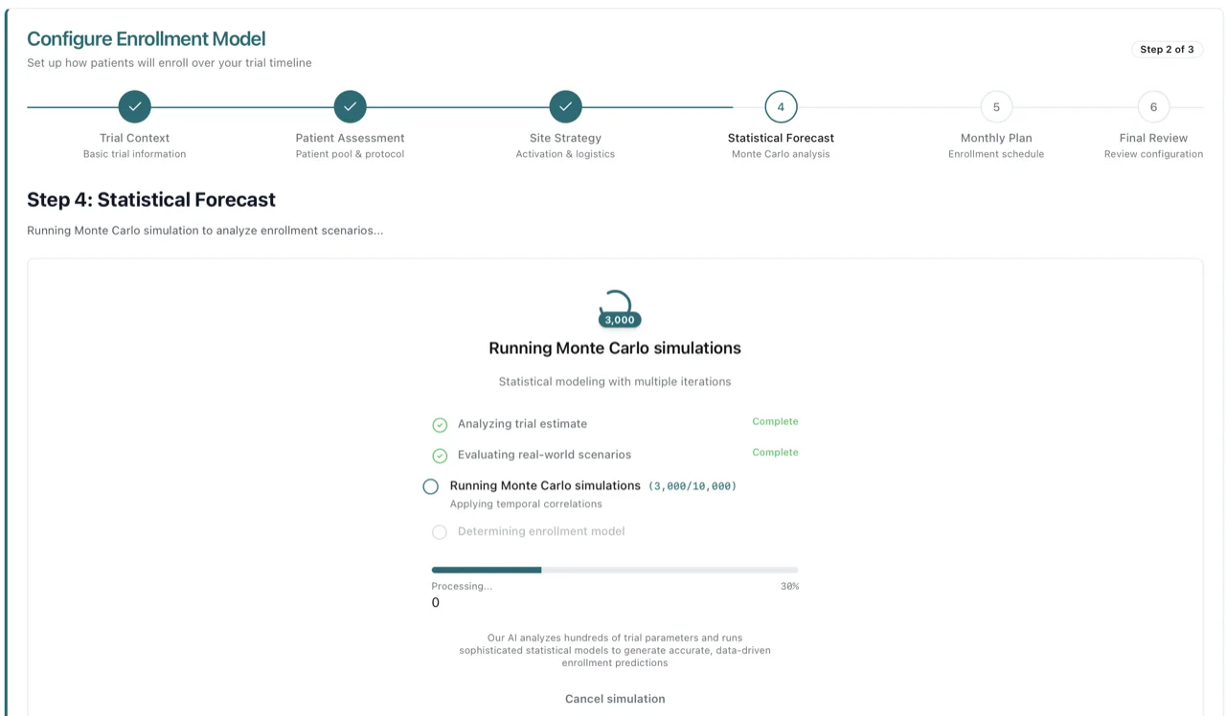The image size is (1226, 716).
Task: Click the Running Monte Carlo simulations status circle
Action: [x=431, y=486]
